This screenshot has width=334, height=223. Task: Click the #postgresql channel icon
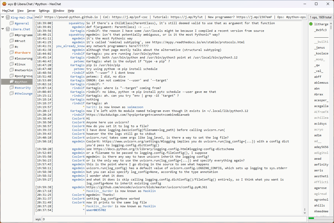point(12,76)
